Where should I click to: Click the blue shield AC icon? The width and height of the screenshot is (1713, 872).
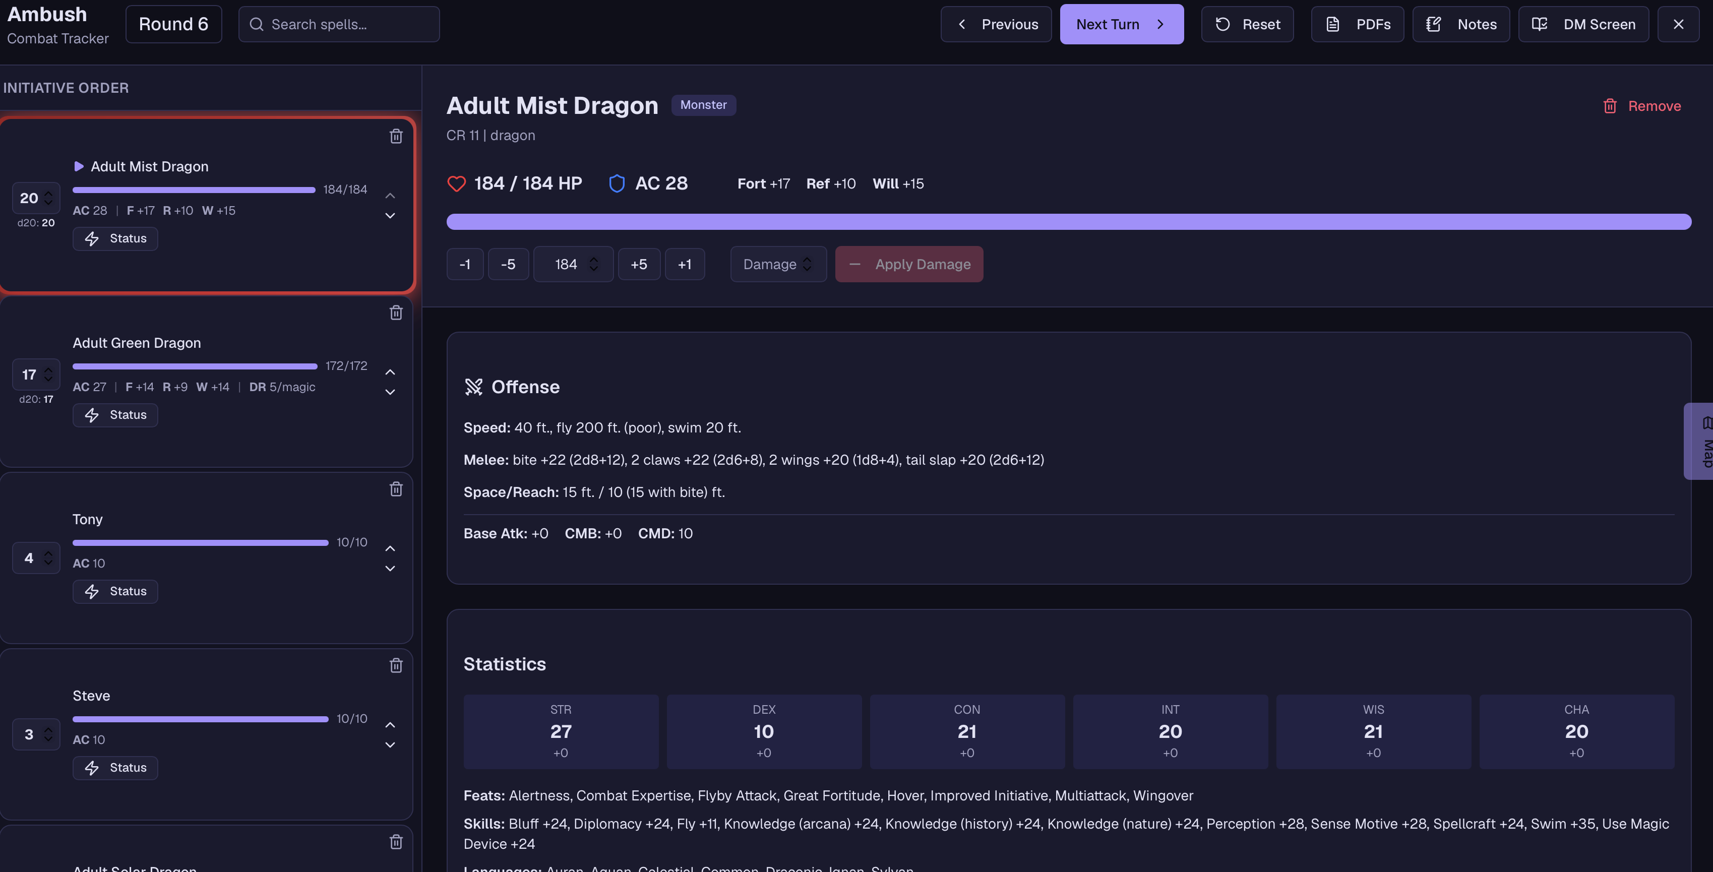(617, 183)
